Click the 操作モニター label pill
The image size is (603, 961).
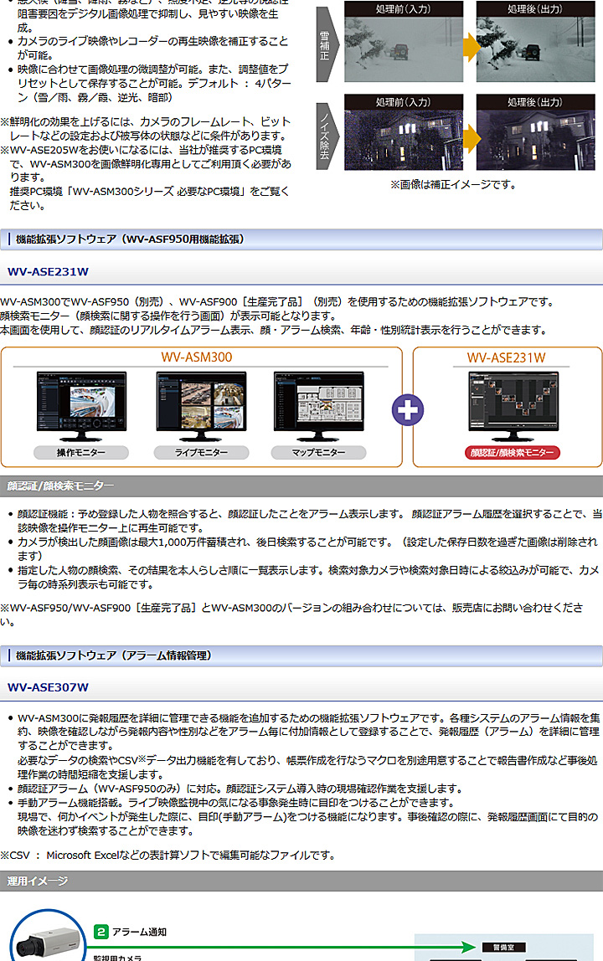[81, 452]
